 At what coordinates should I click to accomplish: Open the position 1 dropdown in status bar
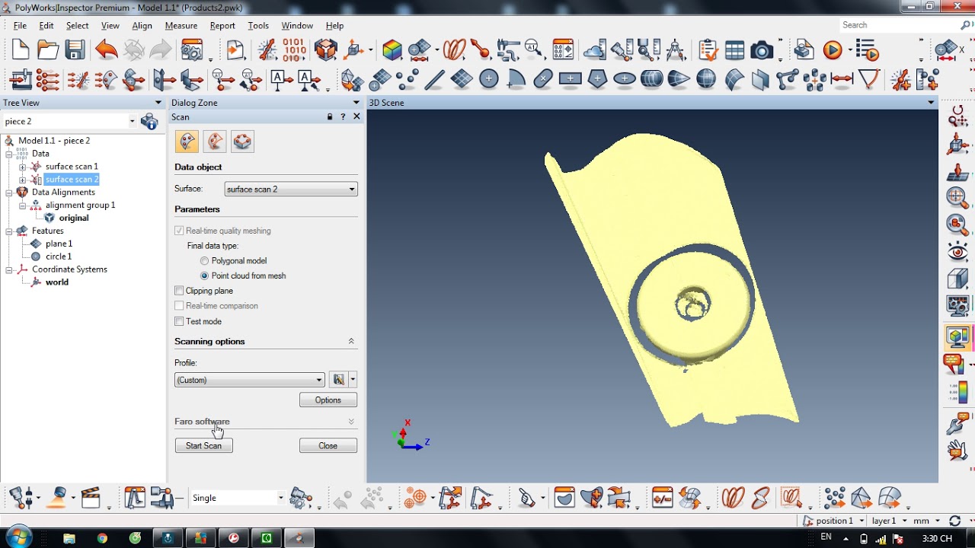[862, 521]
